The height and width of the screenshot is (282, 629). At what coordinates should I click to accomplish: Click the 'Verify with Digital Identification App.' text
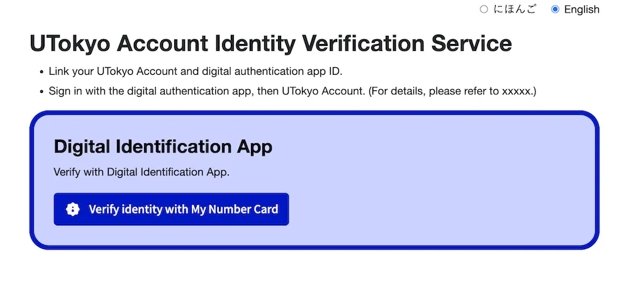coord(142,171)
